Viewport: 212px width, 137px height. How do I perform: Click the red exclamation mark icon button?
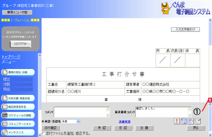click(x=177, y=121)
